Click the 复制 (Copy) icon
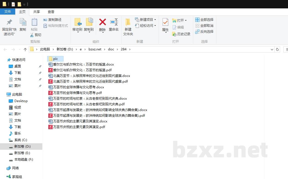This screenshot has height=179, width=288. 23,24
